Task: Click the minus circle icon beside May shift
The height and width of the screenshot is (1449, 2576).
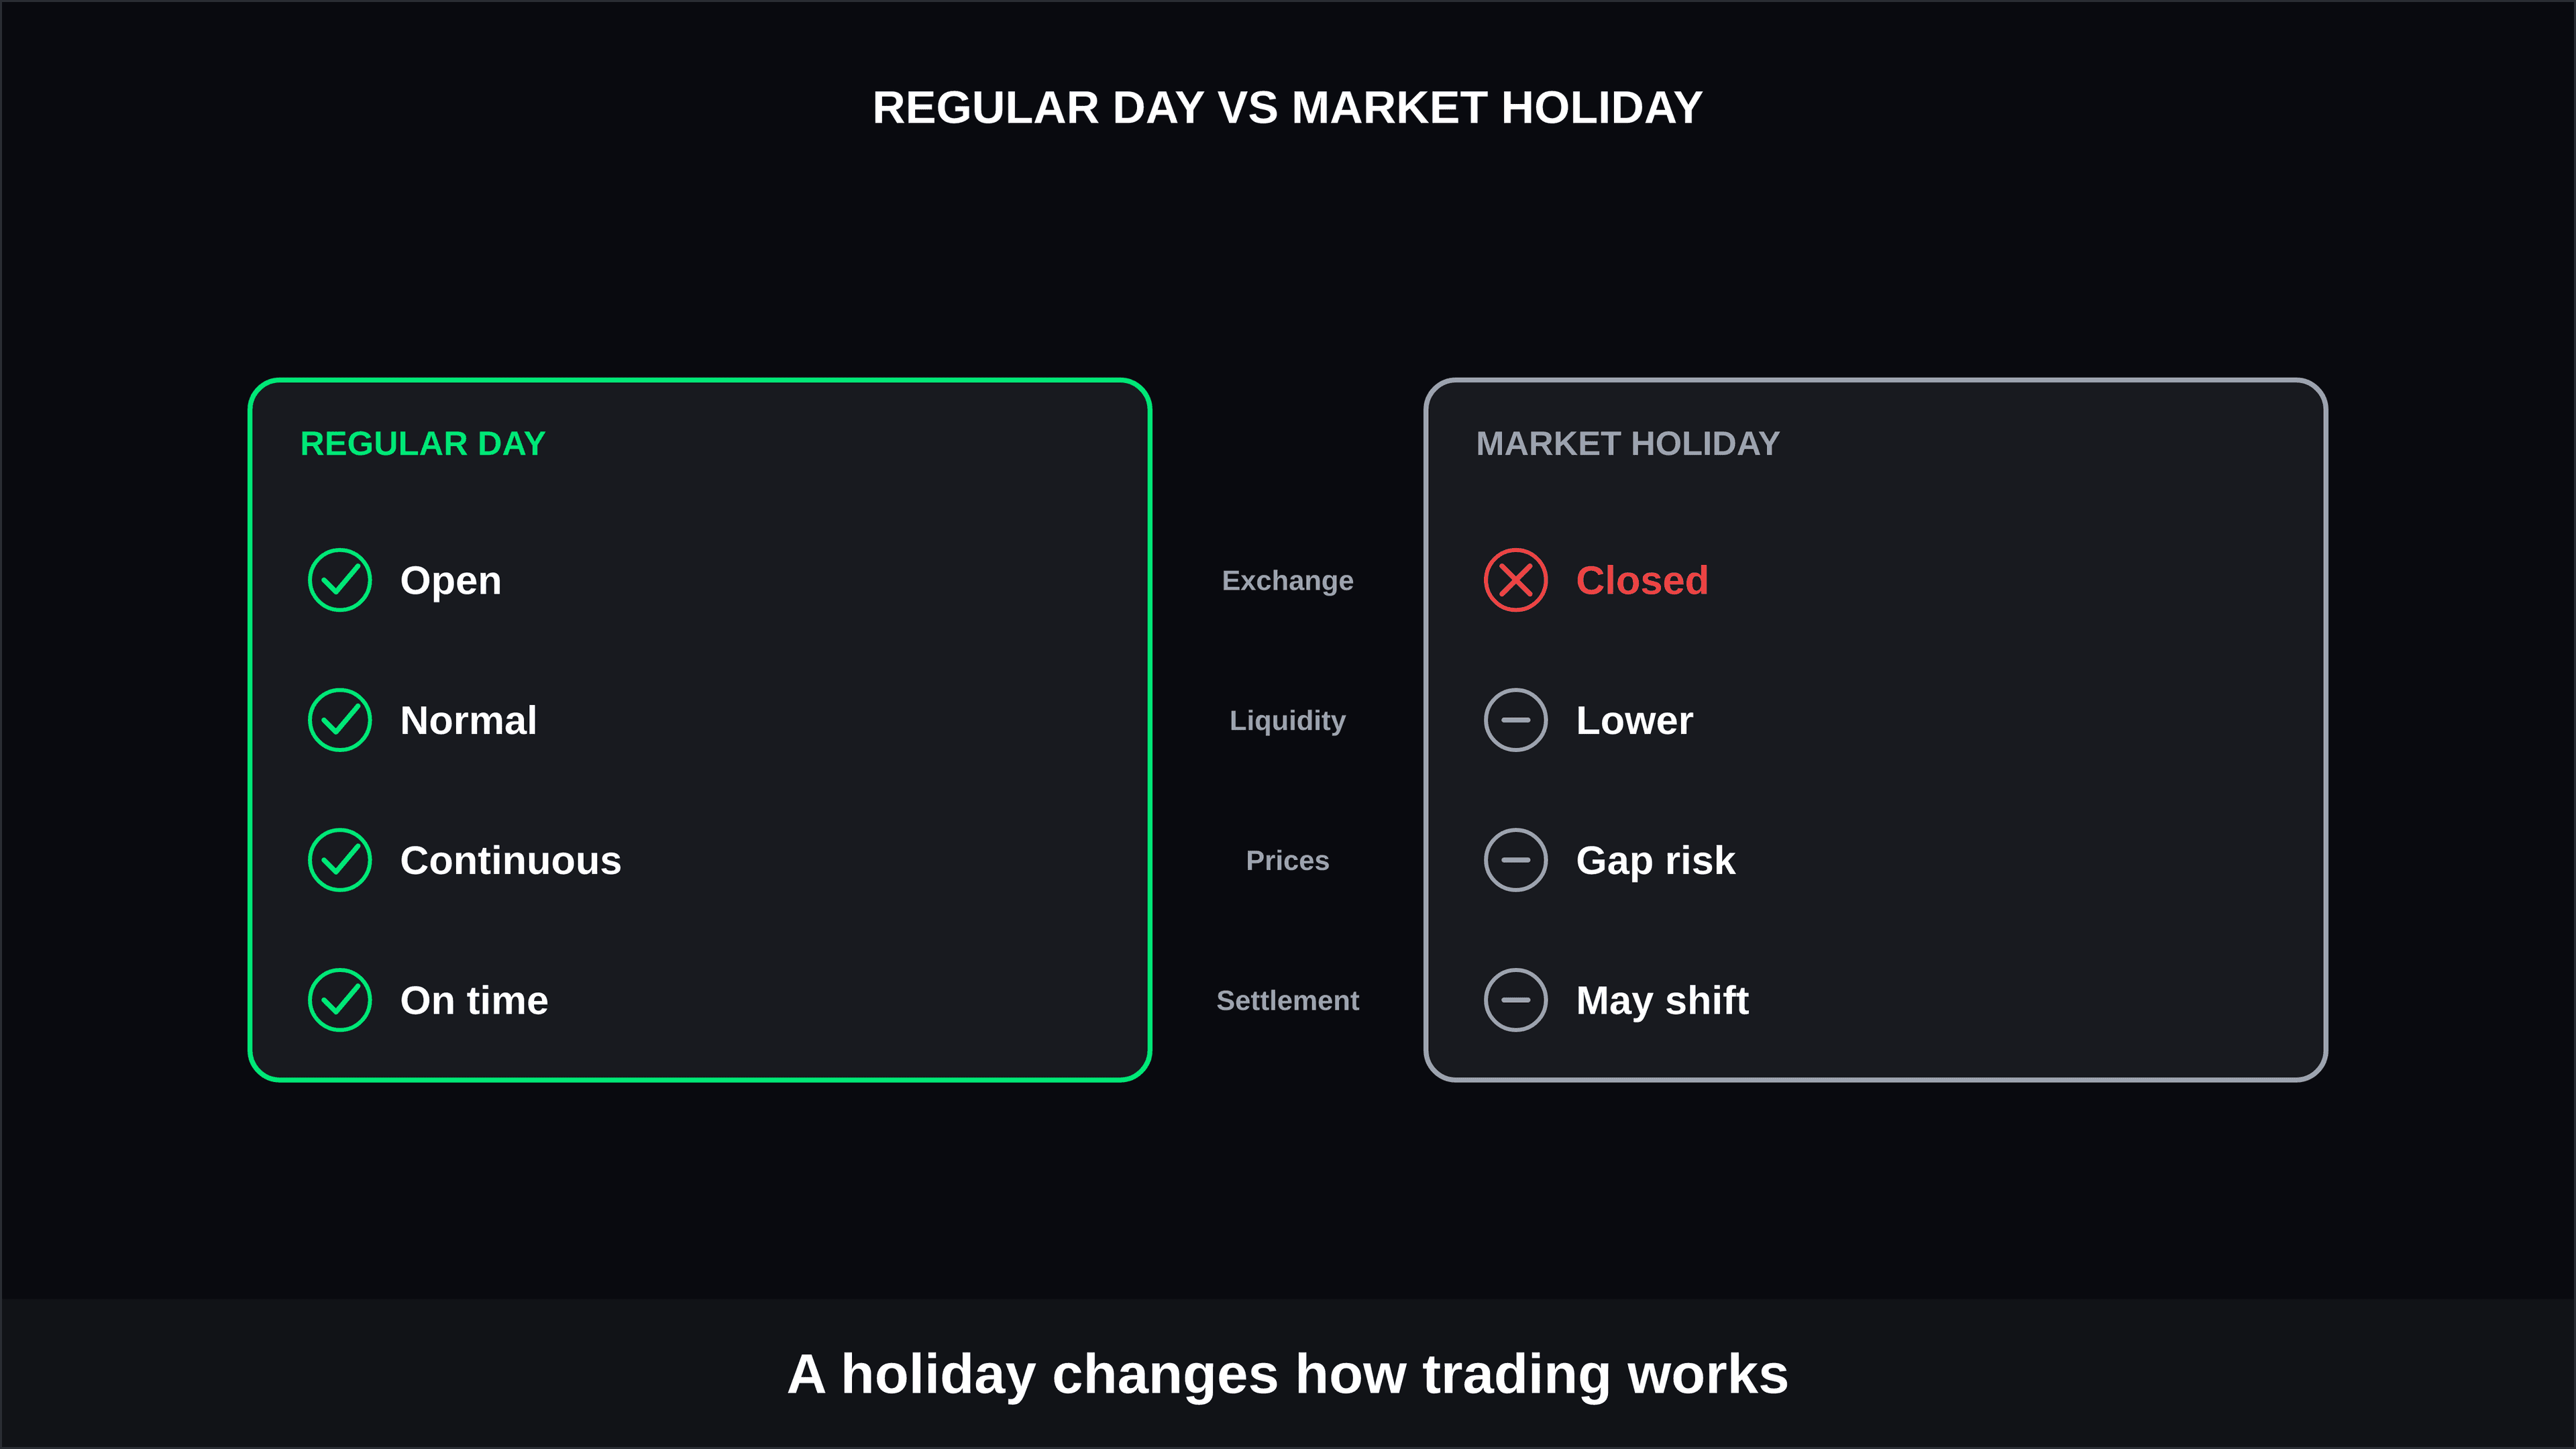Action: point(1516,1000)
